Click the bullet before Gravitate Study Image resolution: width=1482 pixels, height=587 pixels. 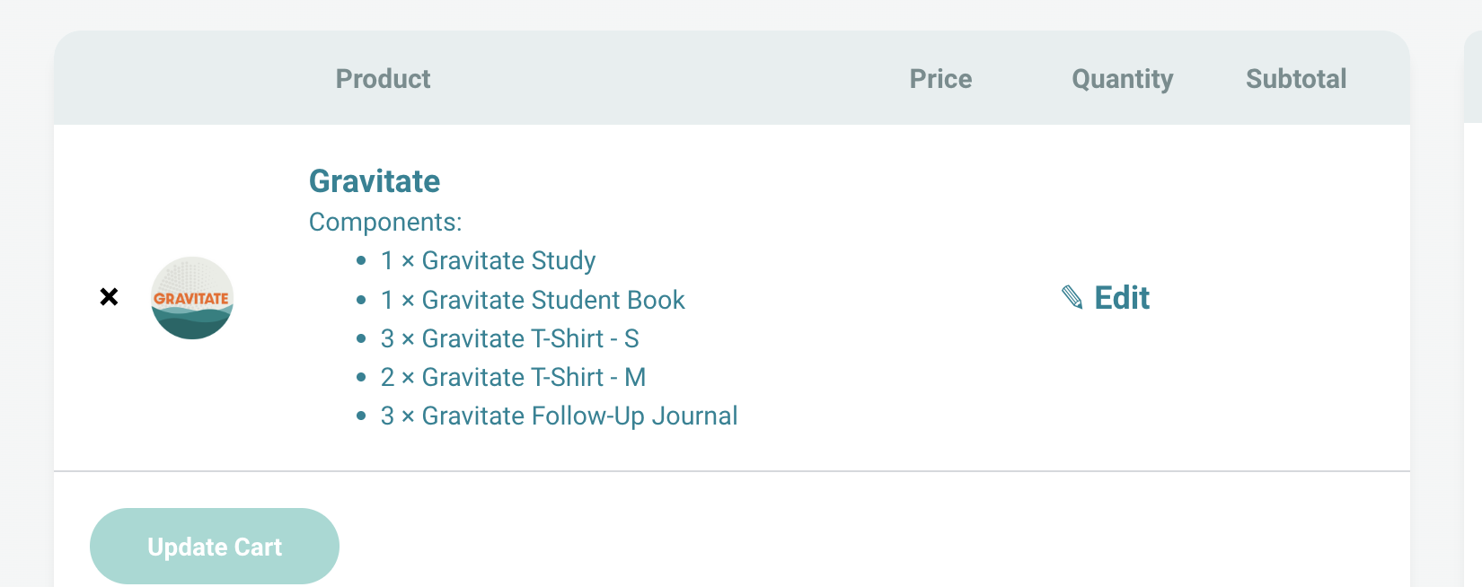pyautogui.click(x=361, y=261)
